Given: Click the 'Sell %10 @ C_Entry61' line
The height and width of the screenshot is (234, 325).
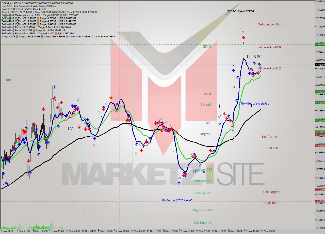Looking at the screenshot, I should pos(39,21).
